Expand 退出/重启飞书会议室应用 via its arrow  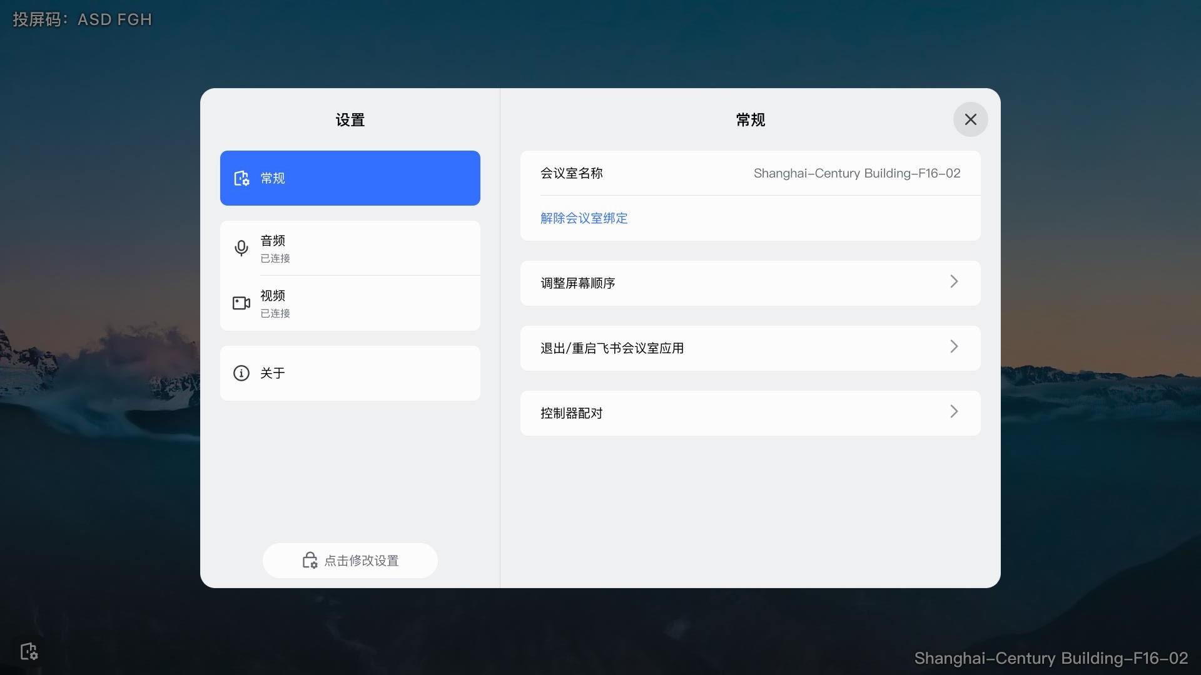point(953,347)
